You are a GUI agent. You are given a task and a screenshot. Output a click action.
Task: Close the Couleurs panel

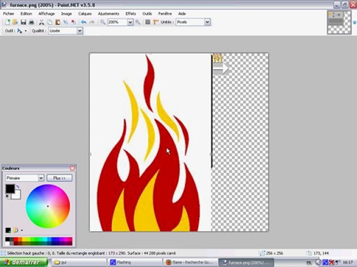(x=73, y=168)
